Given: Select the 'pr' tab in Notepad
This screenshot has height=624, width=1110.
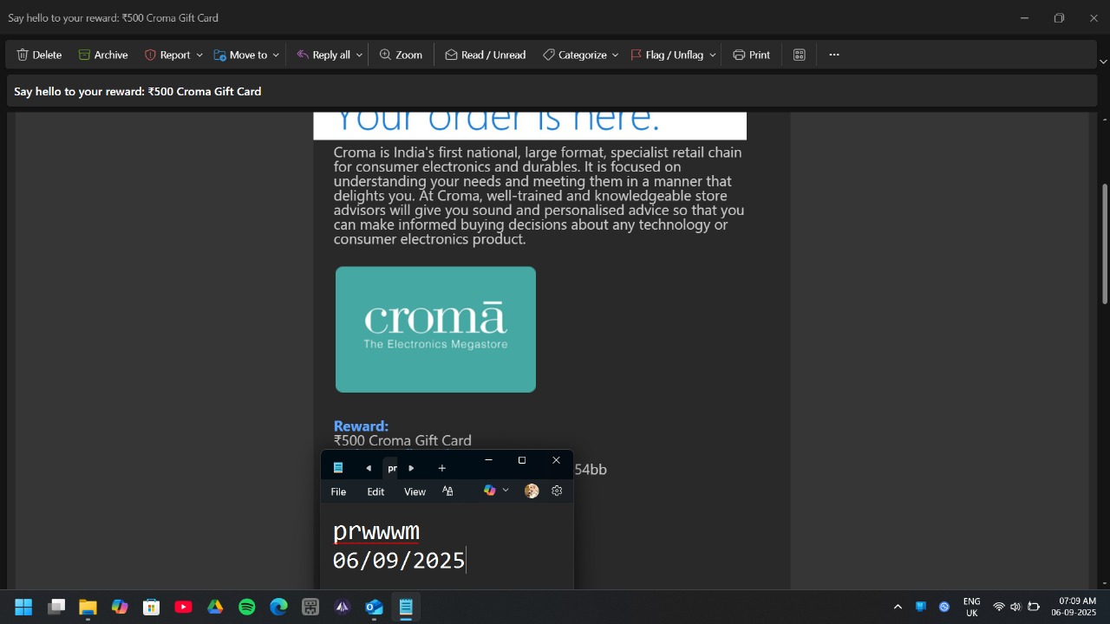Looking at the screenshot, I should [x=391, y=468].
